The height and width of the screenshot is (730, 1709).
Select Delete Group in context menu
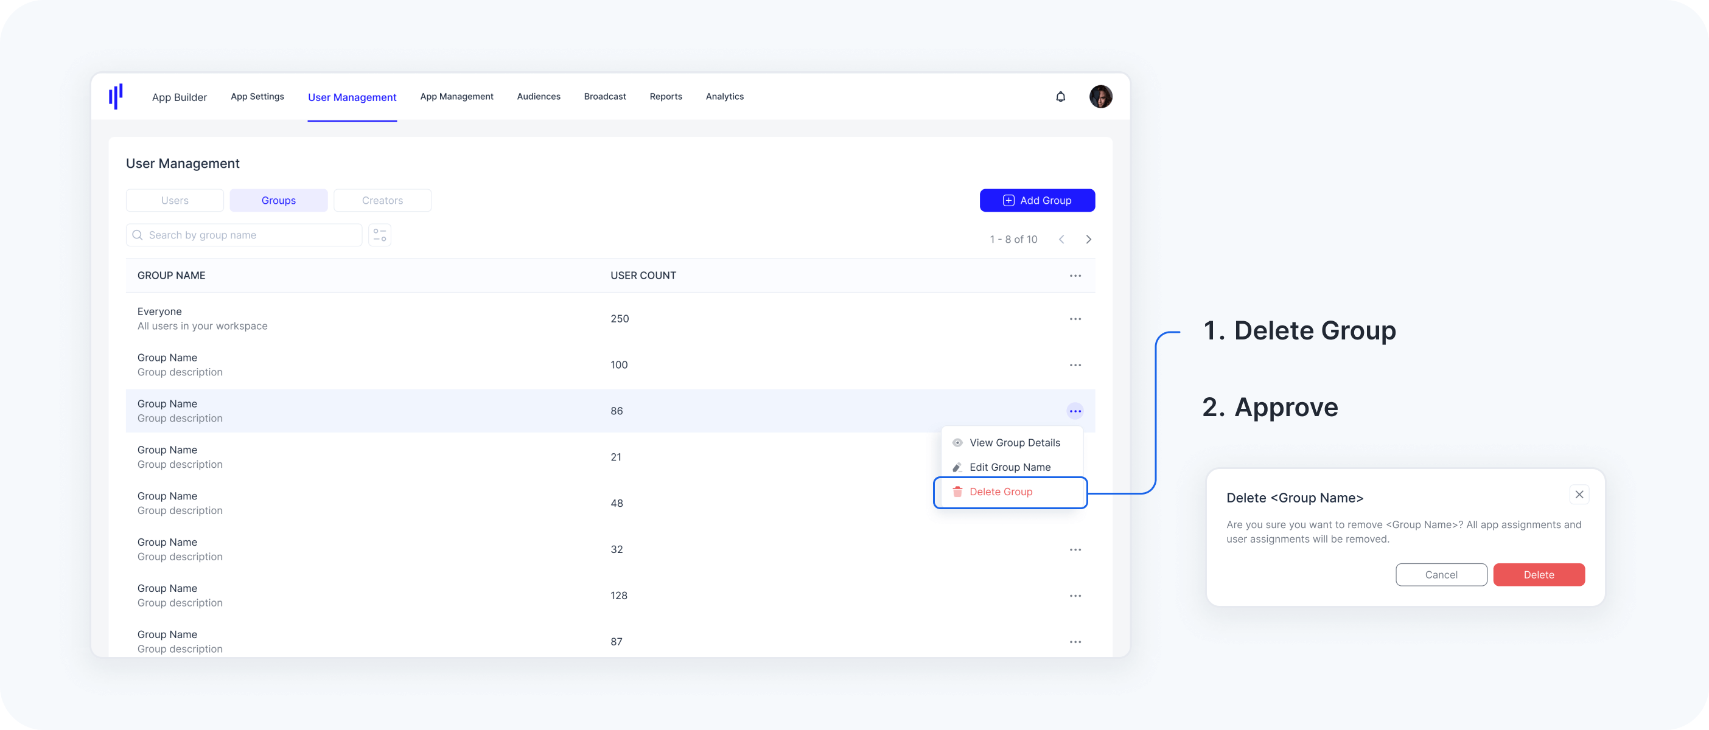[1001, 492]
